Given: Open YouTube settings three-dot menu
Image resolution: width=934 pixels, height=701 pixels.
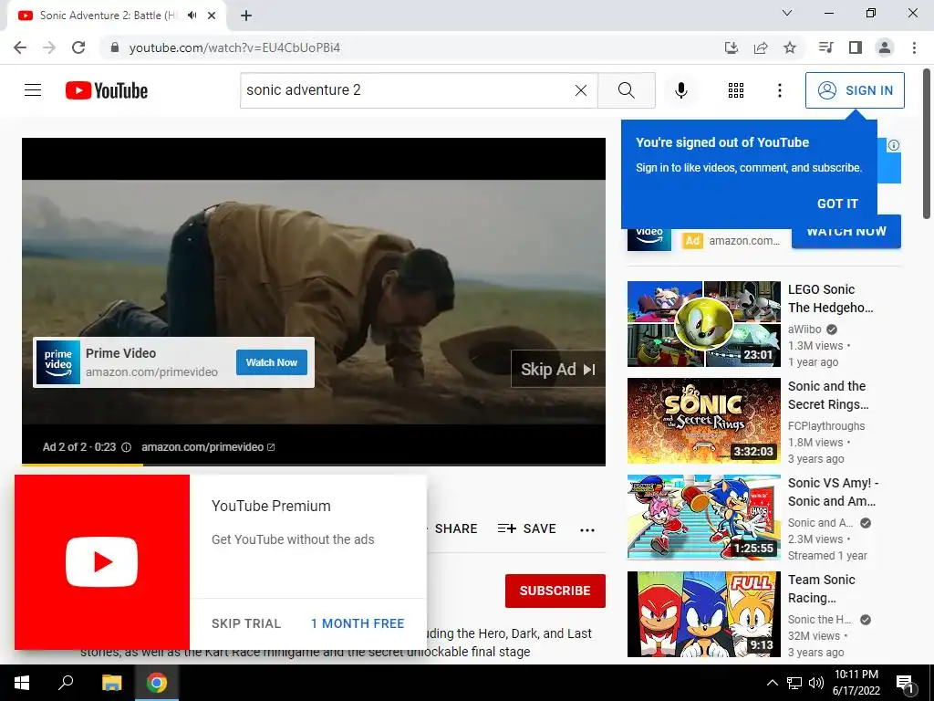Looking at the screenshot, I should click(779, 90).
